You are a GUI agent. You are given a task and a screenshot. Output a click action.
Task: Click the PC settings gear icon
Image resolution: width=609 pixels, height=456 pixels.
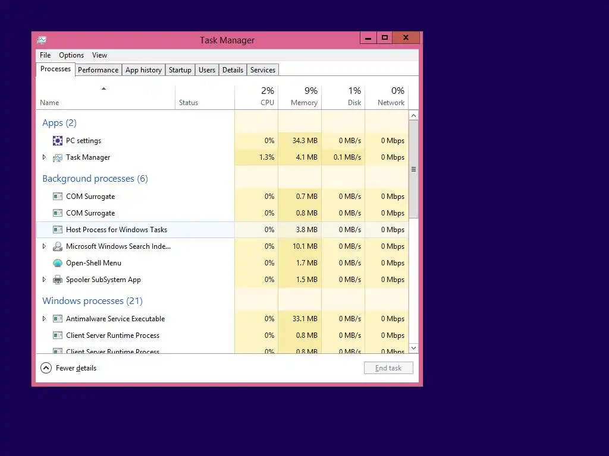(58, 141)
